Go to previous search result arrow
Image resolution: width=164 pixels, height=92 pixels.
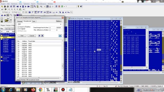click(39, 36)
